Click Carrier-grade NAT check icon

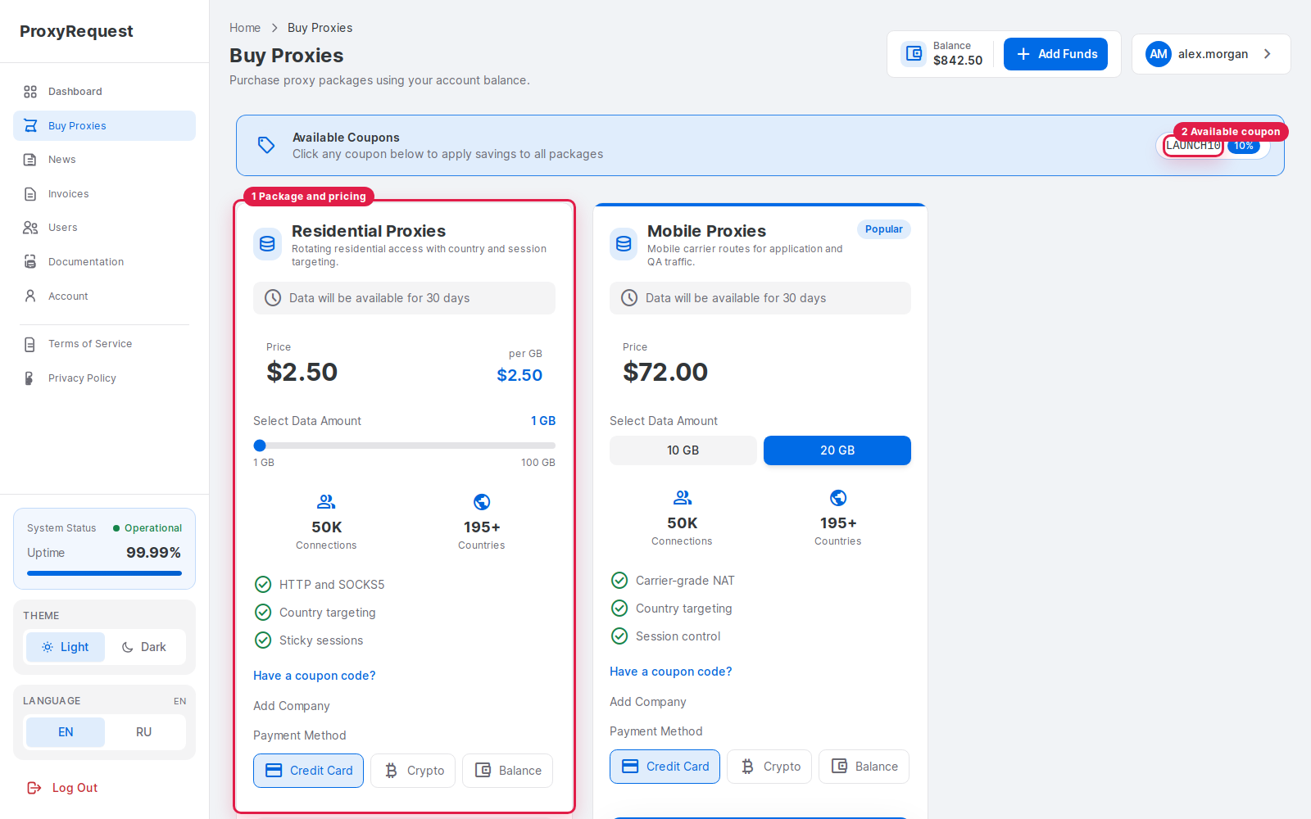click(x=619, y=581)
